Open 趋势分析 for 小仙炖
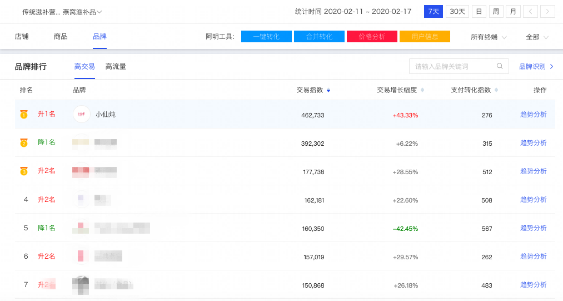 533,115
